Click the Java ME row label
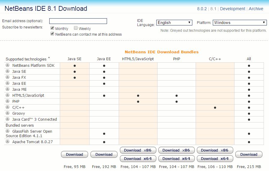 [19, 90]
